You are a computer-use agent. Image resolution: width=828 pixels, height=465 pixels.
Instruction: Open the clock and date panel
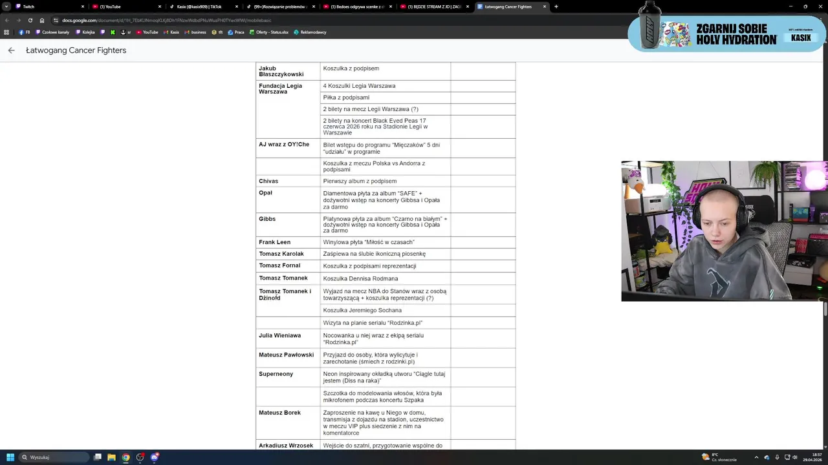pyautogui.click(x=812, y=457)
